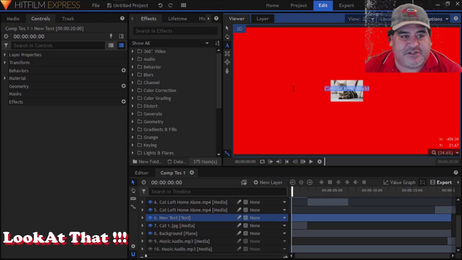Viewport: 462px width, 260px height.
Task: Click the Undo arrow in top bar
Action: pos(160,5)
